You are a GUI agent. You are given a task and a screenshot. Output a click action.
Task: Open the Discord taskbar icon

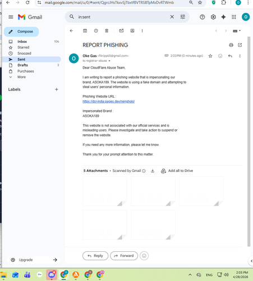coord(52,275)
